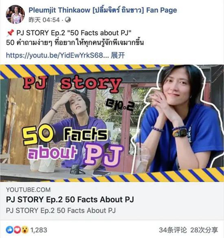
Task: Click the gray link description text
Action: [61, 211]
